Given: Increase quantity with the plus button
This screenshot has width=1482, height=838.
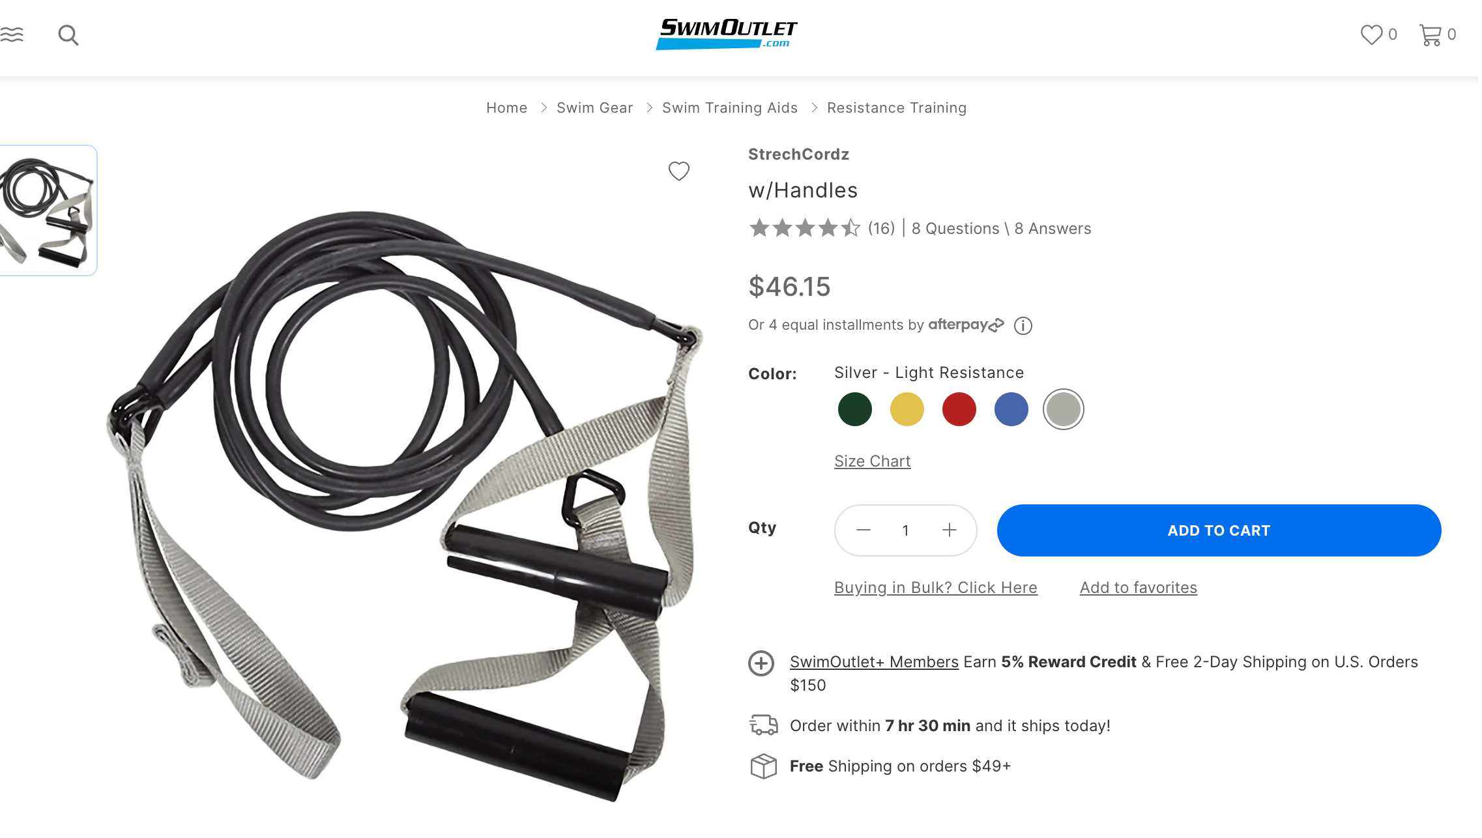Looking at the screenshot, I should click(x=950, y=530).
